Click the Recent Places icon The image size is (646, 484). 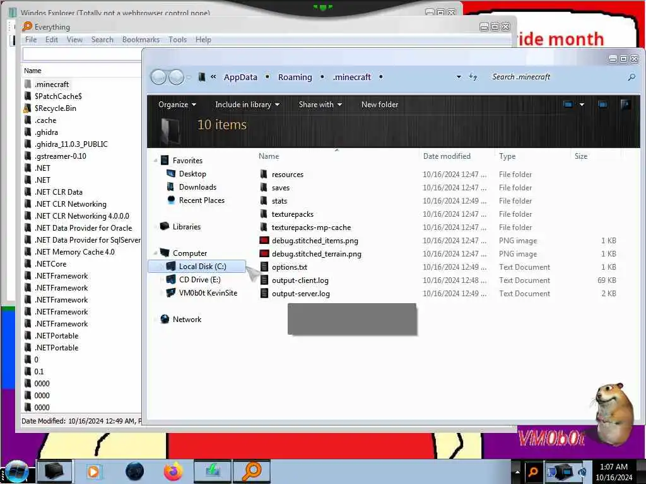point(171,200)
